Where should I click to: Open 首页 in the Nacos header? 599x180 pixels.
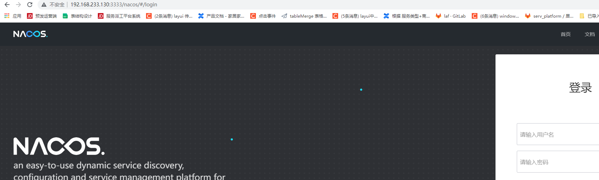tap(566, 34)
